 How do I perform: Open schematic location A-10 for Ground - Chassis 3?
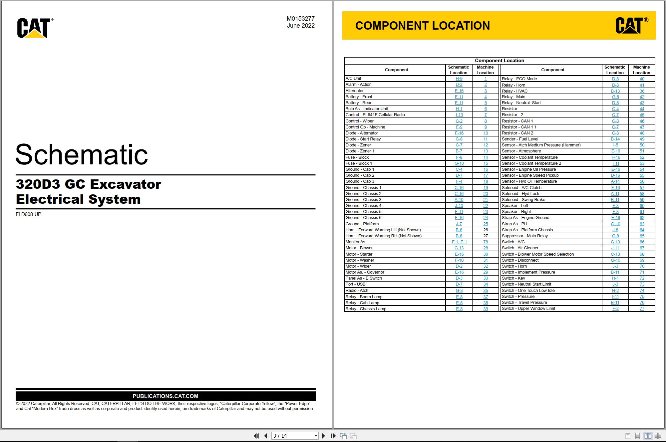click(459, 200)
